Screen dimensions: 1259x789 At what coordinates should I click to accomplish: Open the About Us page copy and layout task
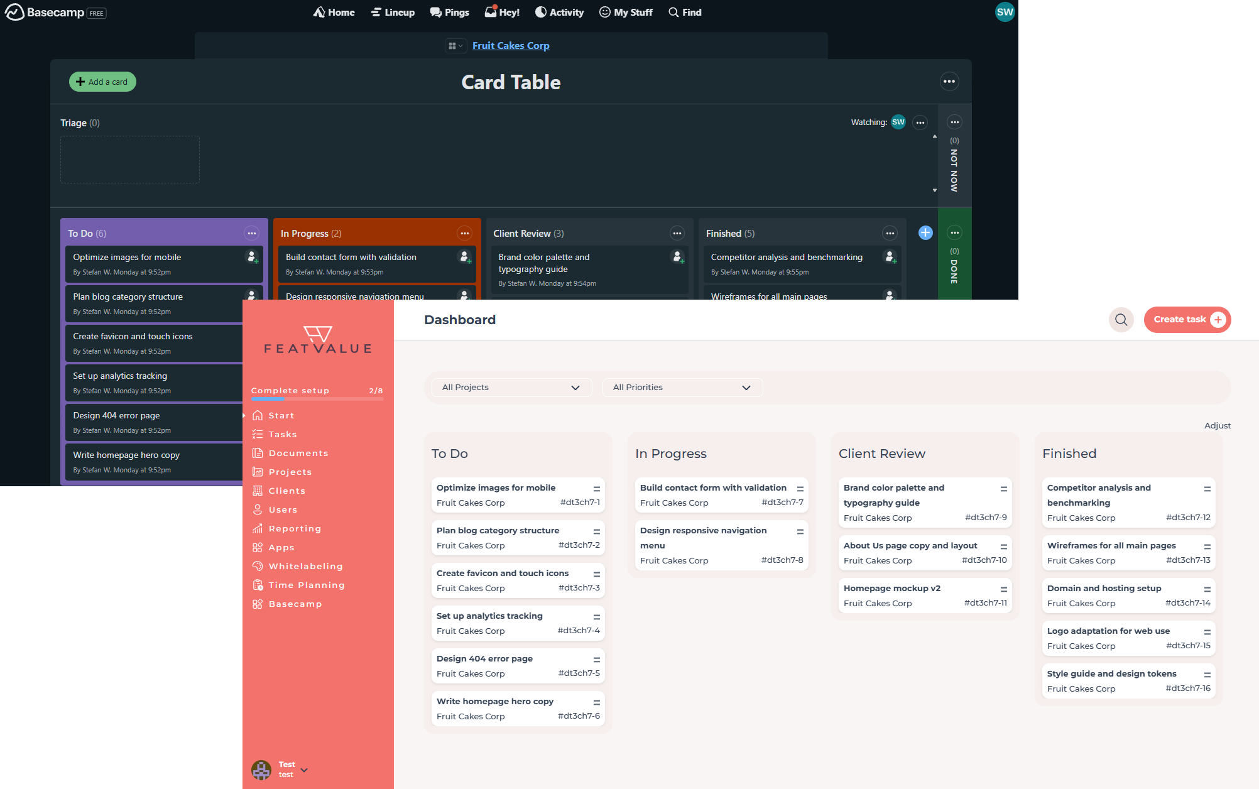[925, 553]
